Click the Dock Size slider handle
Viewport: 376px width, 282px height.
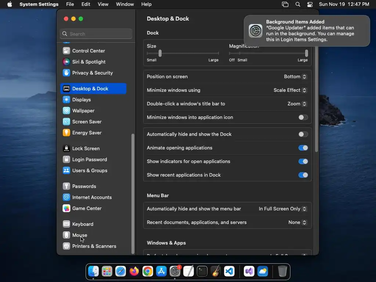[x=160, y=53]
